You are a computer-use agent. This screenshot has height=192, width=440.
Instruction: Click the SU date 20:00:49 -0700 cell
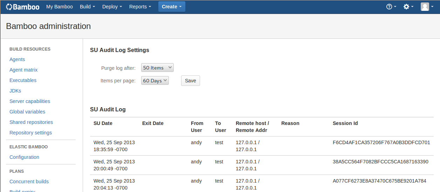[x=114, y=165]
